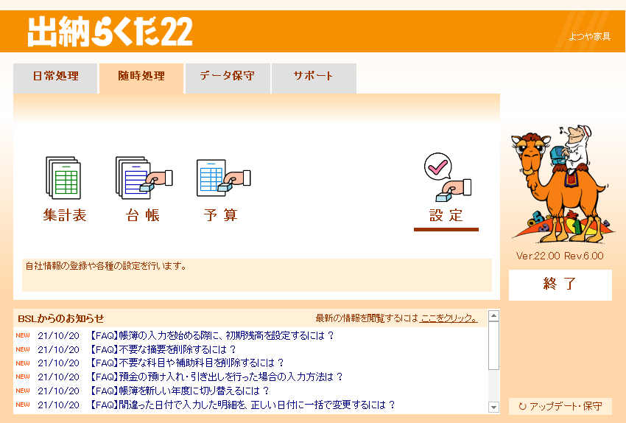Click the アップデート・保守 button

pos(560,406)
